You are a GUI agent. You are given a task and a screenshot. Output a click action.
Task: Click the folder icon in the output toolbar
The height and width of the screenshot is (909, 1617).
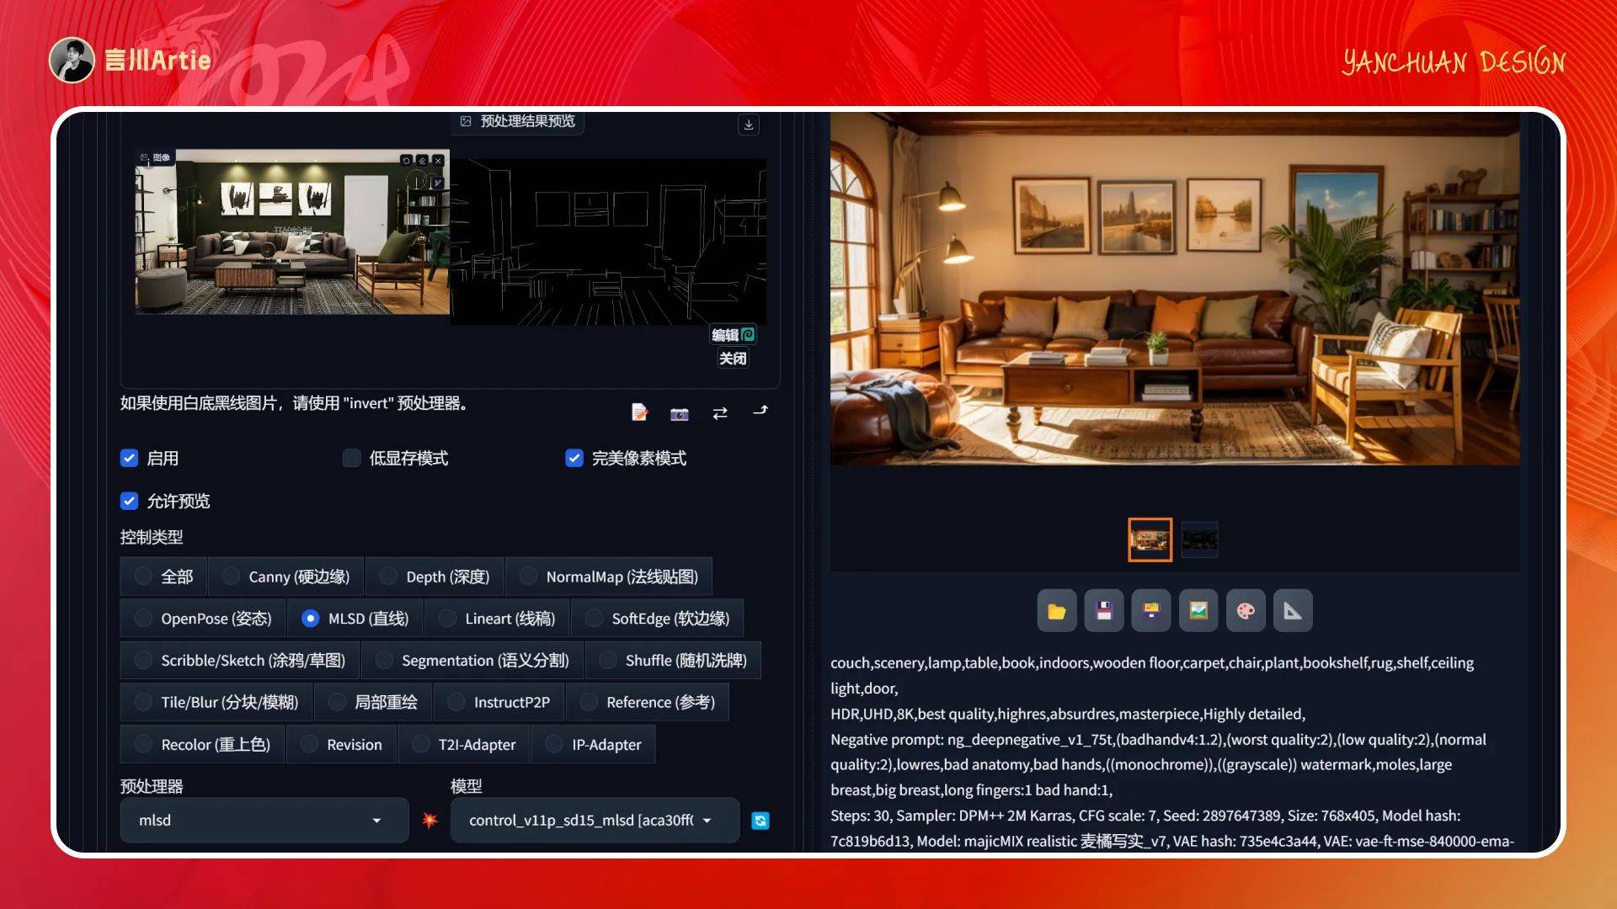1055,610
